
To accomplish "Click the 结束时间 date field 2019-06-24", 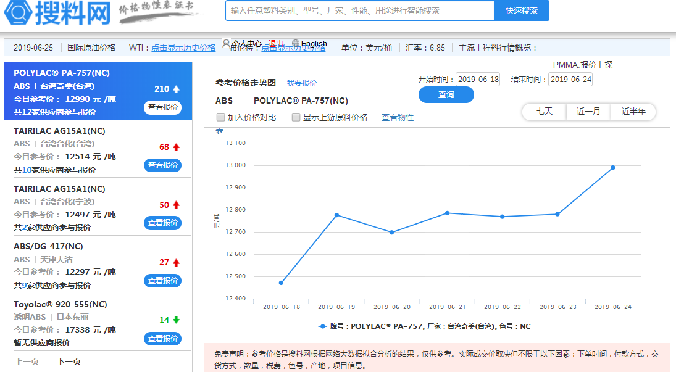I will tap(570, 80).
